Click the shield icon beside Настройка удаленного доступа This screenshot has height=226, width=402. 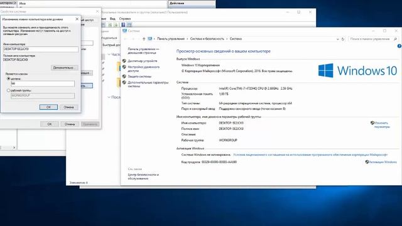(124, 67)
